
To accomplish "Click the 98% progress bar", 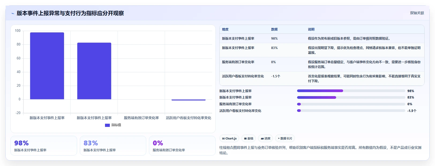I will coord(351,91).
